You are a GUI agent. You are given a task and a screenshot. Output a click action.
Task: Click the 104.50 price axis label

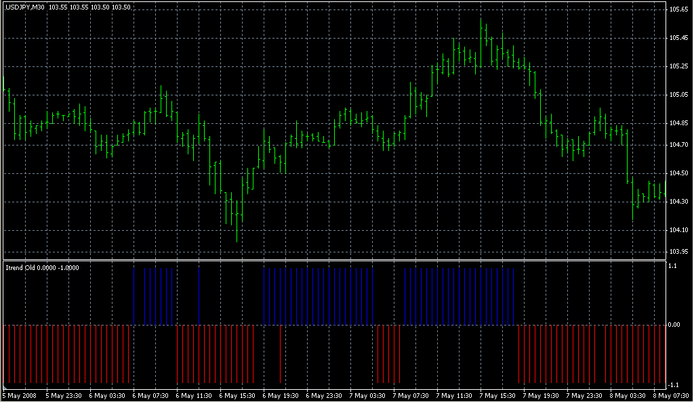pyautogui.click(x=678, y=173)
